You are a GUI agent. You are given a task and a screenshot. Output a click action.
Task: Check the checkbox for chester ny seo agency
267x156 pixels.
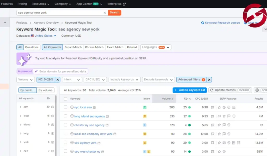coord(65,125)
